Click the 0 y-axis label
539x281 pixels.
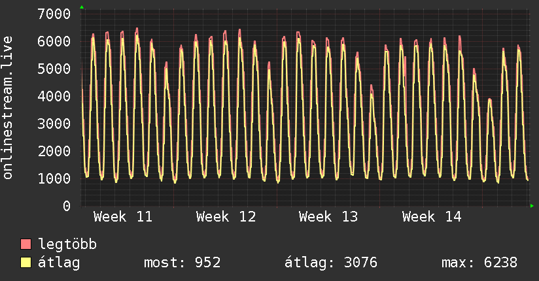[x=66, y=206]
